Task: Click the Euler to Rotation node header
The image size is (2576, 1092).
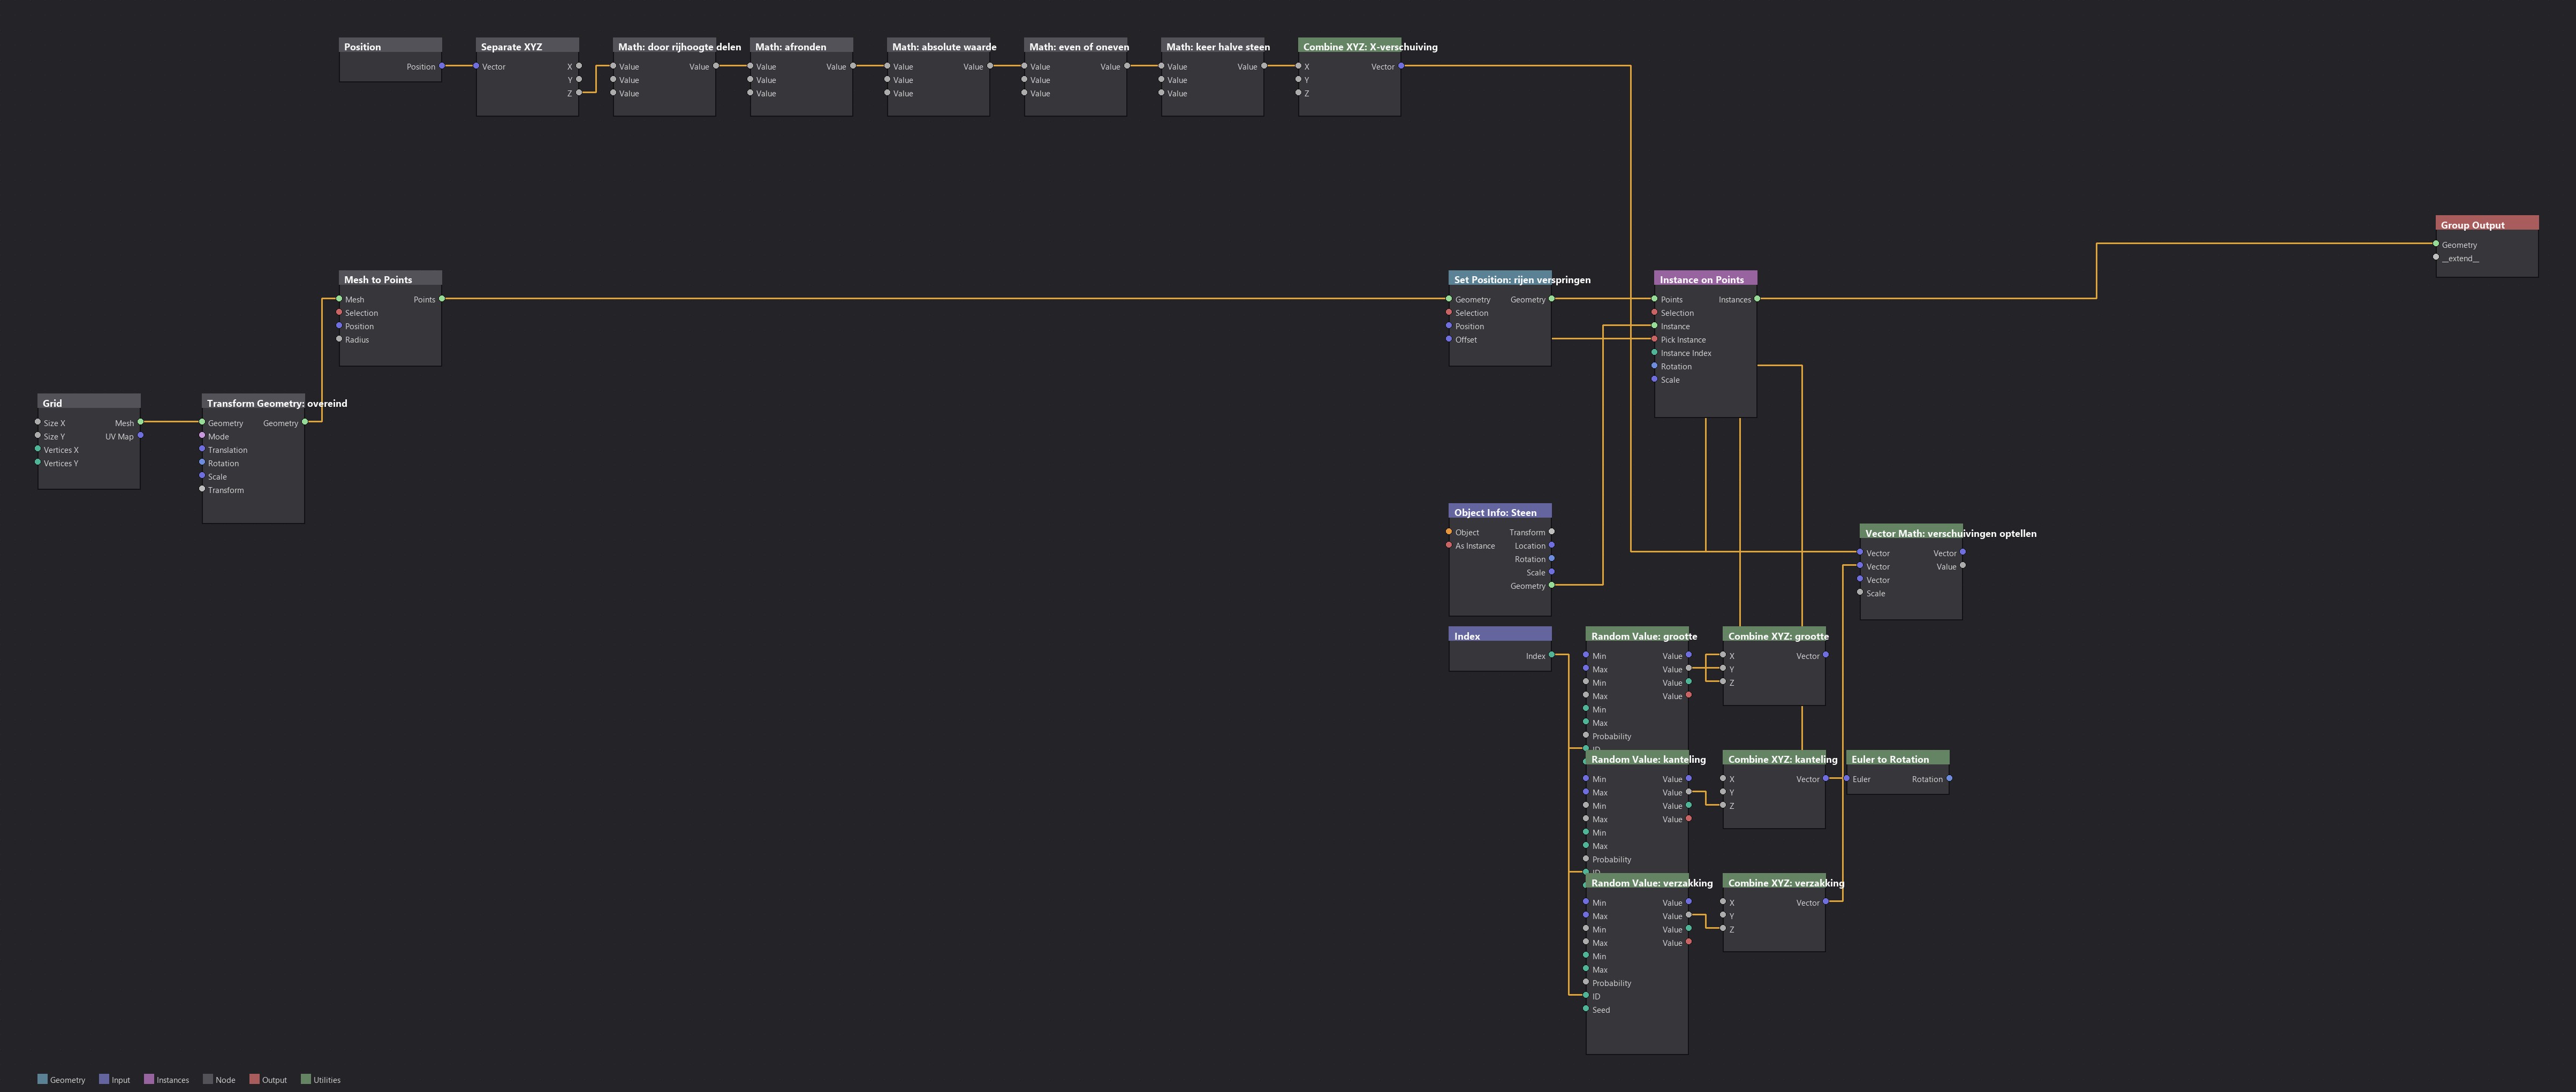Action: pos(1897,759)
